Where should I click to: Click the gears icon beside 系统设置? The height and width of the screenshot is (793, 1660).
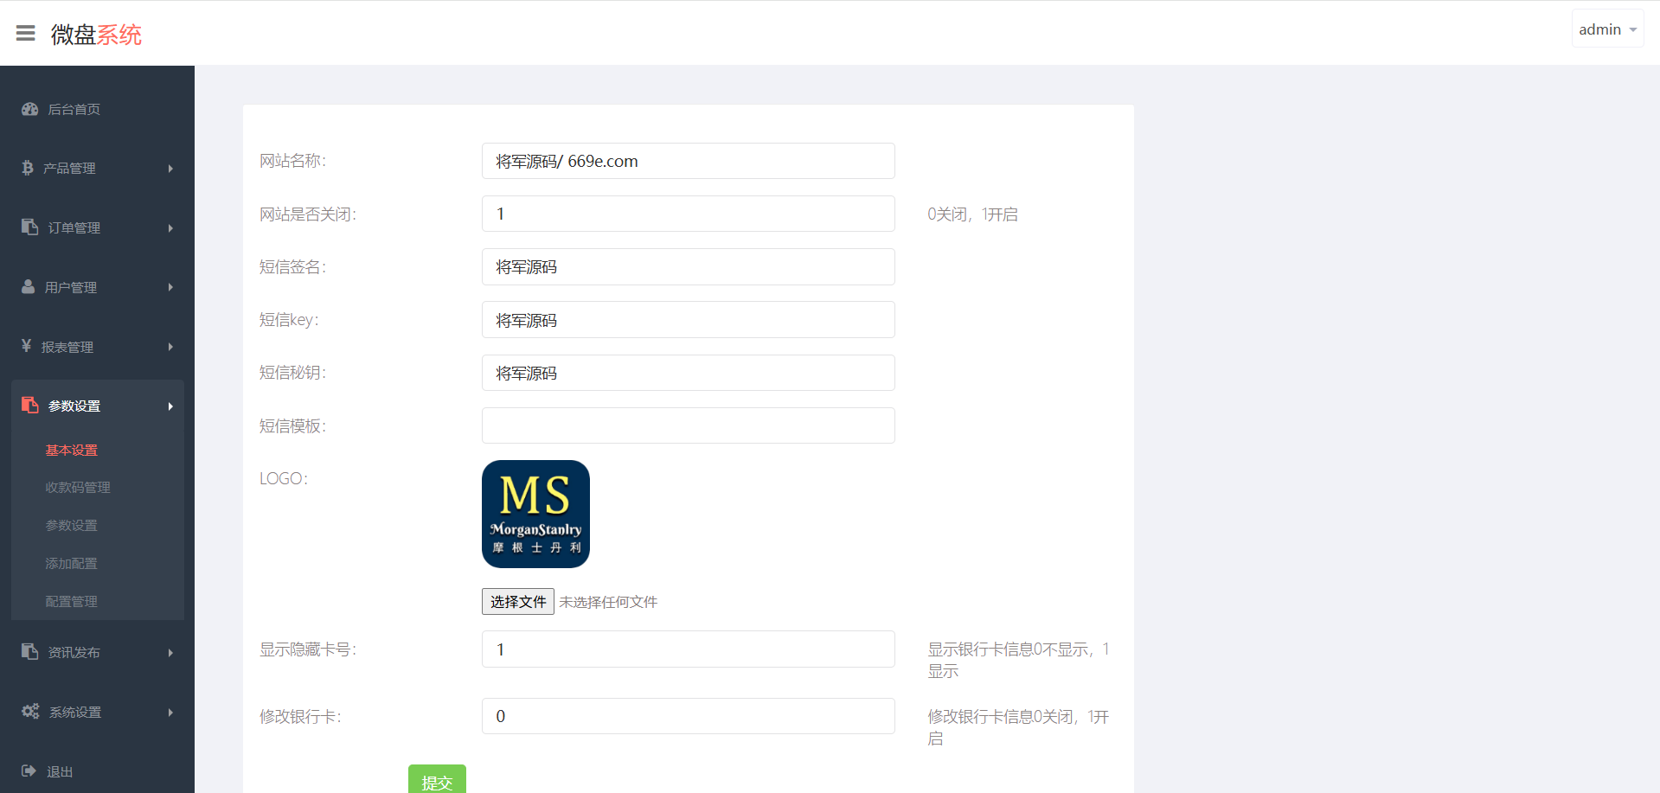(30, 712)
